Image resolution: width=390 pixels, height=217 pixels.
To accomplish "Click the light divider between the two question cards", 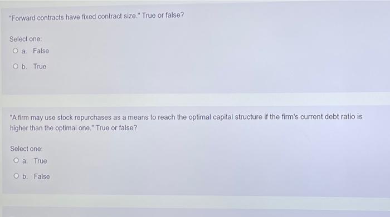I will 196,100.
